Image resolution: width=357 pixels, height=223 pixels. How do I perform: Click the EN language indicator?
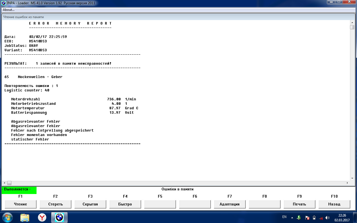point(284,217)
